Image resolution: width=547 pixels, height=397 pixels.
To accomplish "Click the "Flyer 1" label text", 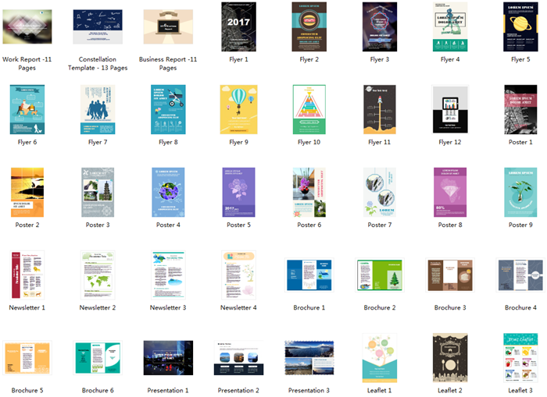I will 238,59.
